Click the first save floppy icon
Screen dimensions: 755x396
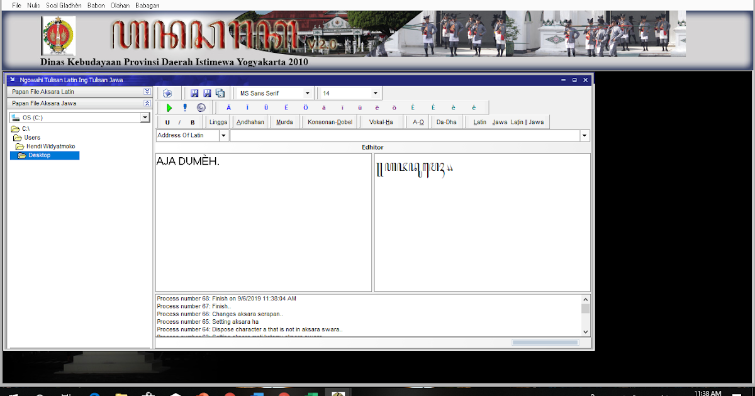(x=195, y=93)
